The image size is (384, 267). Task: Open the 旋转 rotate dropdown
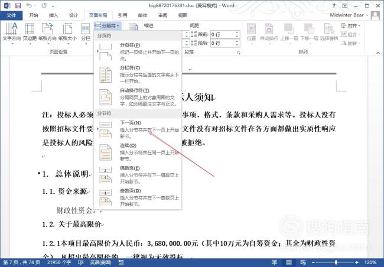pos(351,43)
